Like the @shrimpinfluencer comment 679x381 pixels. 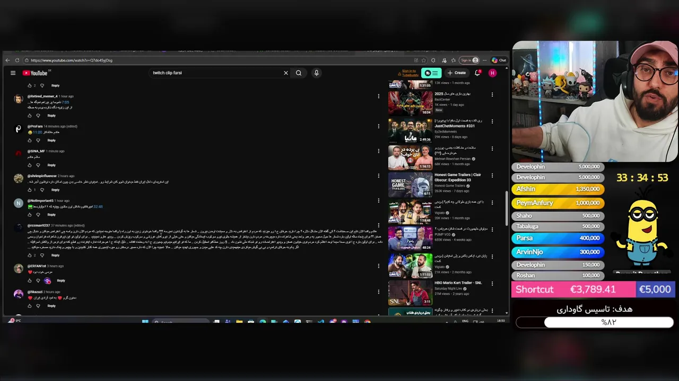click(x=30, y=190)
